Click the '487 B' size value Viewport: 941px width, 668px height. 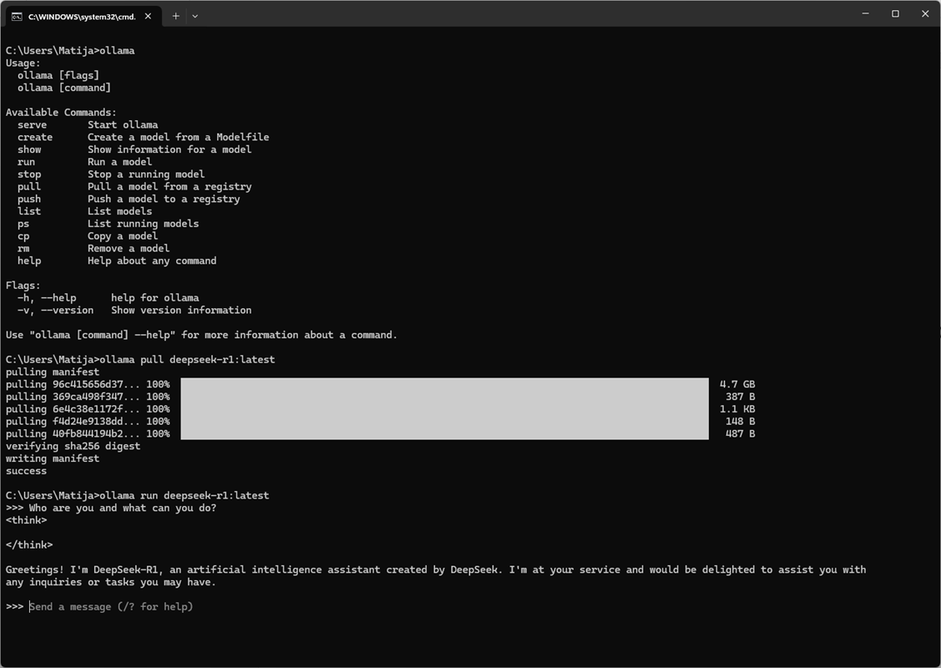click(741, 434)
